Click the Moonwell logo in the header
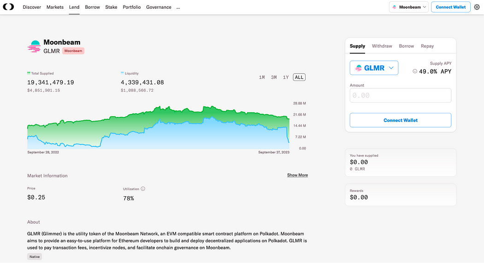The width and height of the screenshot is (484, 263). 8,7
